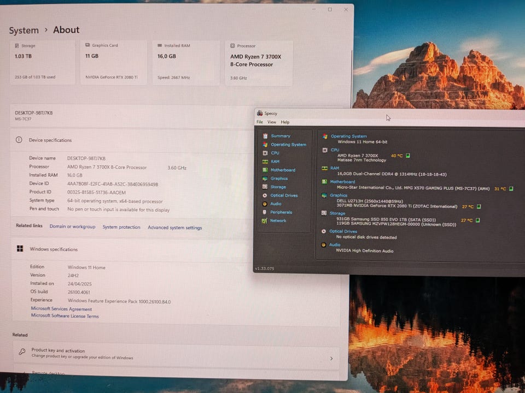Click Graphics heading in Speccy summary

click(339, 195)
